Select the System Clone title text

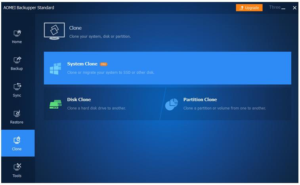click(82, 64)
